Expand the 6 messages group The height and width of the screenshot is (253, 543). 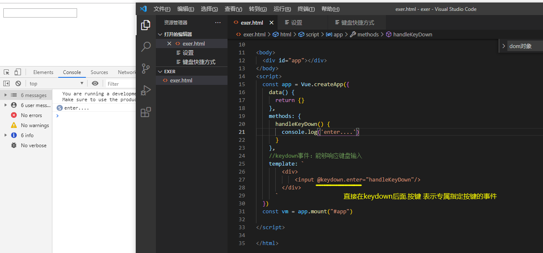[6, 95]
